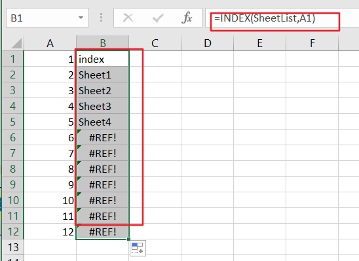Click cell containing 'Sheet1'

pos(102,75)
